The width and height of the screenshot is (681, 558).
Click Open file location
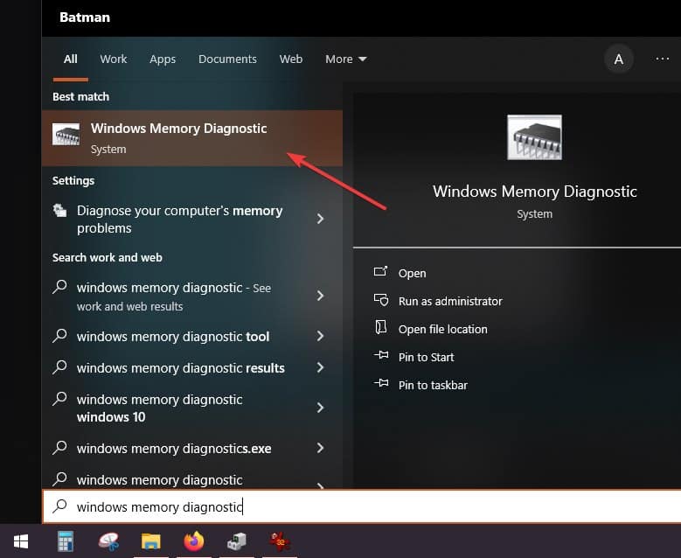click(442, 330)
